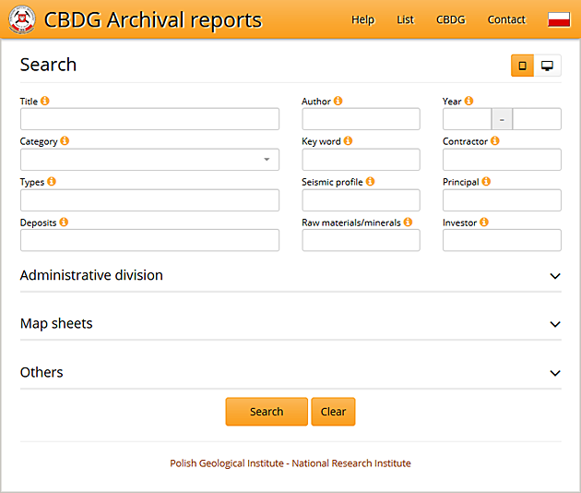581x493 pixels.
Task: Select the desktop monitor layout view icon
Action: click(547, 66)
